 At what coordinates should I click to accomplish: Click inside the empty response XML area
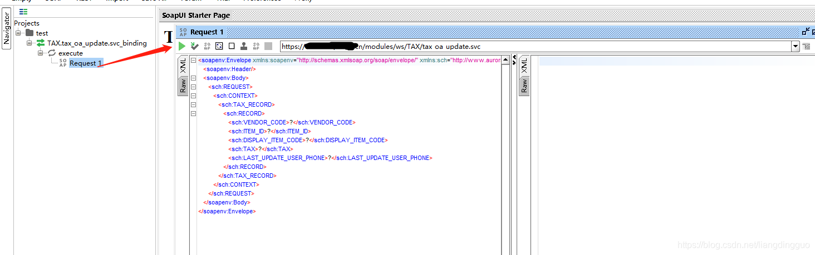(674, 156)
